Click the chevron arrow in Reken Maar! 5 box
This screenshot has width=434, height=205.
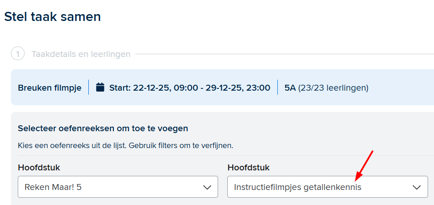pos(207,187)
